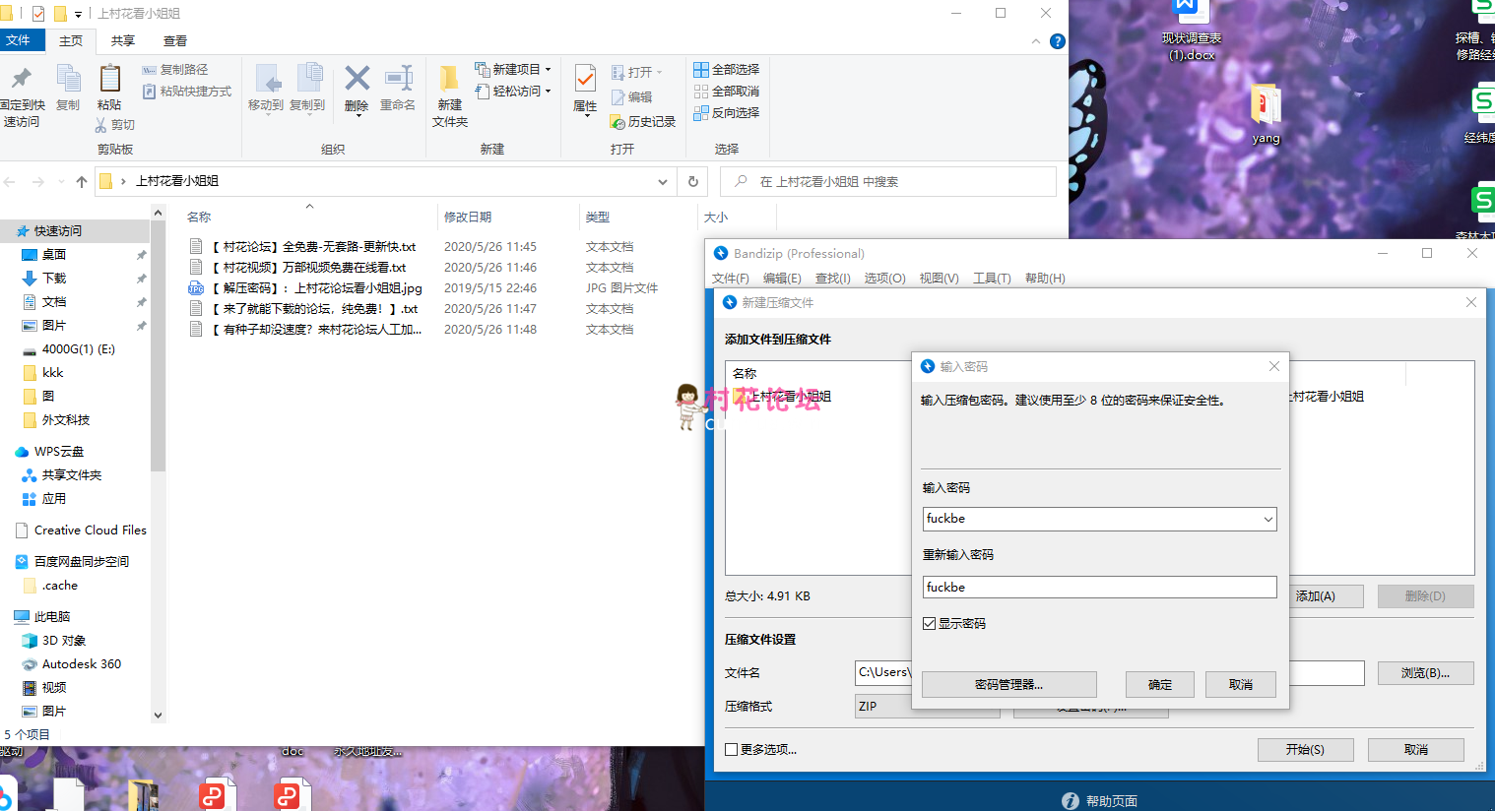Viewport: 1495px width, 811px height.
Task: Switch to the Share ribbon tab
Action: click(123, 41)
